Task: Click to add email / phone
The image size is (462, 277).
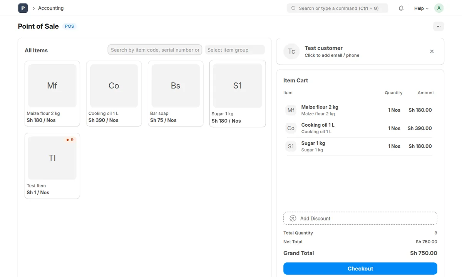Action: tap(332, 55)
